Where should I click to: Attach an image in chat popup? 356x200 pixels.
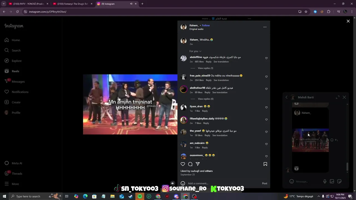[x=332, y=181]
